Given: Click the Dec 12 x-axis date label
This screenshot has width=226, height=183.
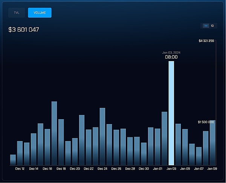Looking at the screenshot, I should 20,169.
